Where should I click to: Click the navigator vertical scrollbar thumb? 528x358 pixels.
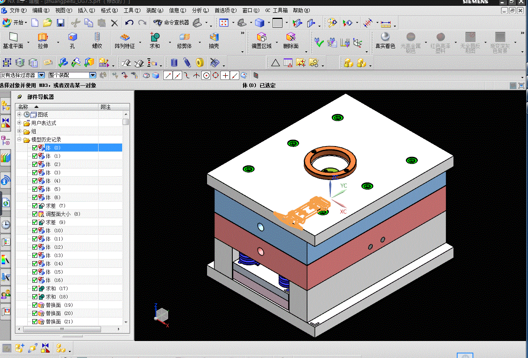pyautogui.click(x=125, y=122)
